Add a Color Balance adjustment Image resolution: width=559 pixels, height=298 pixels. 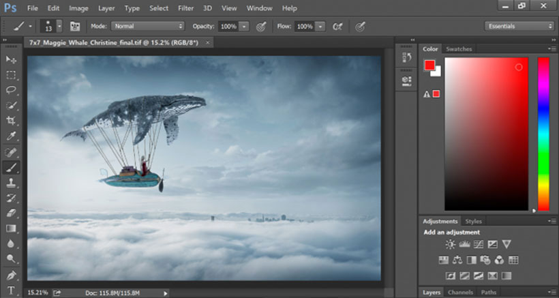coord(457,260)
